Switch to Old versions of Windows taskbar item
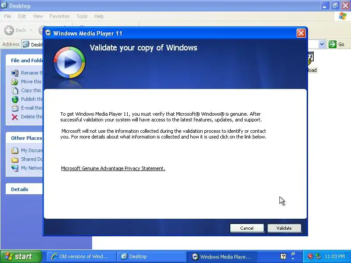 point(81,256)
